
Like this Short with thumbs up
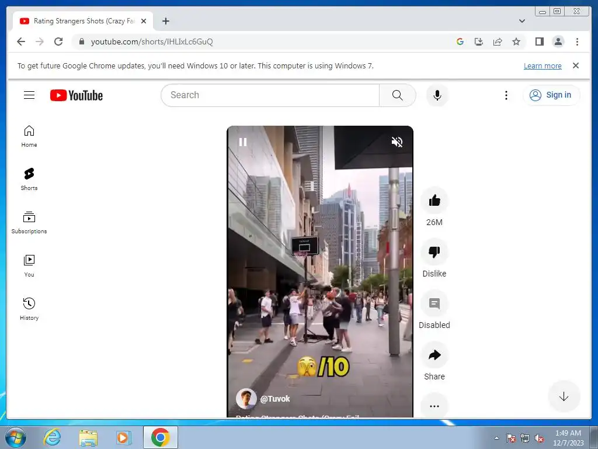pos(434,200)
